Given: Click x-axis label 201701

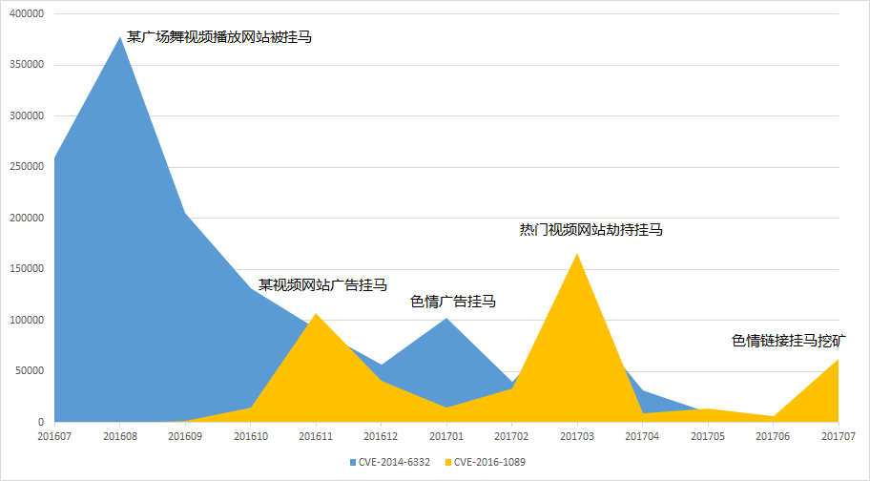Looking at the screenshot, I should (446, 436).
